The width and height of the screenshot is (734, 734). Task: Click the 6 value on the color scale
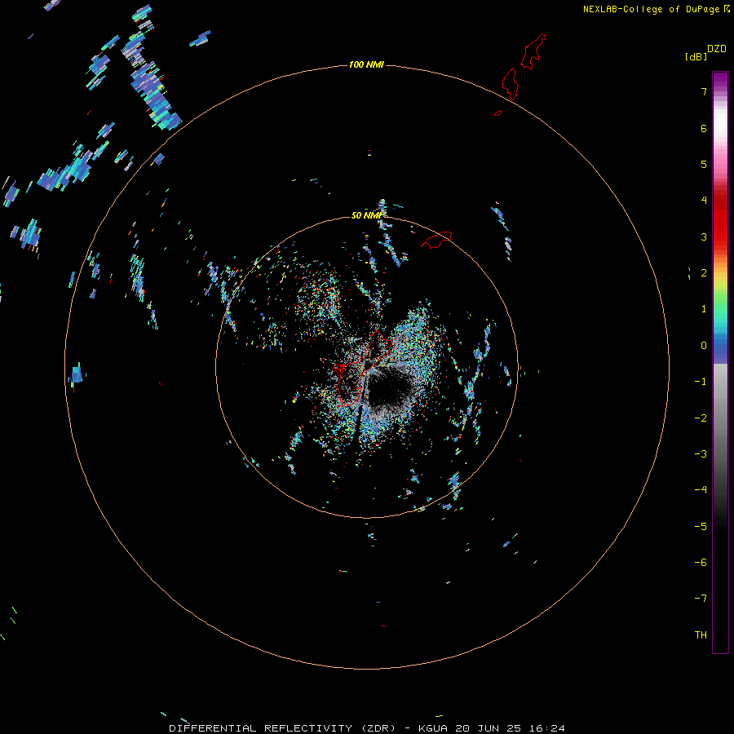[x=704, y=128]
